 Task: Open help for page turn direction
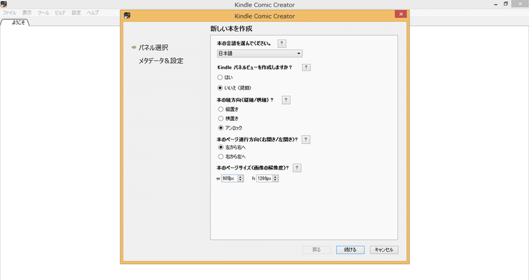[x=305, y=139]
